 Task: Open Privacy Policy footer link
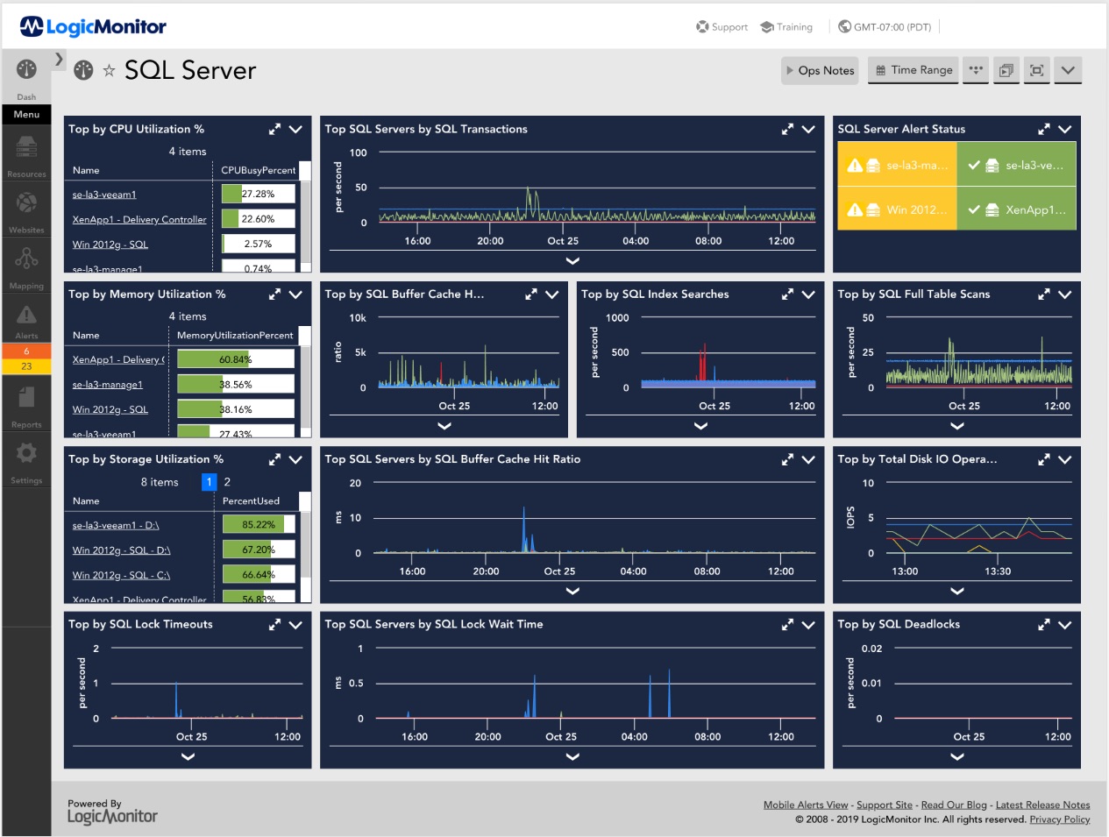coord(1059,819)
